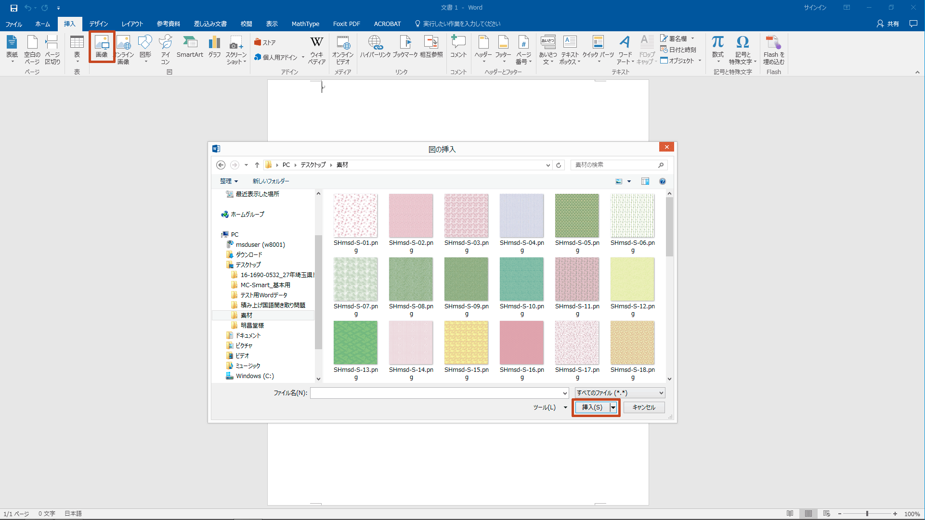This screenshot has height=520, width=925.
Task: Click 新しいフォルダー button
Action: (271, 181)
